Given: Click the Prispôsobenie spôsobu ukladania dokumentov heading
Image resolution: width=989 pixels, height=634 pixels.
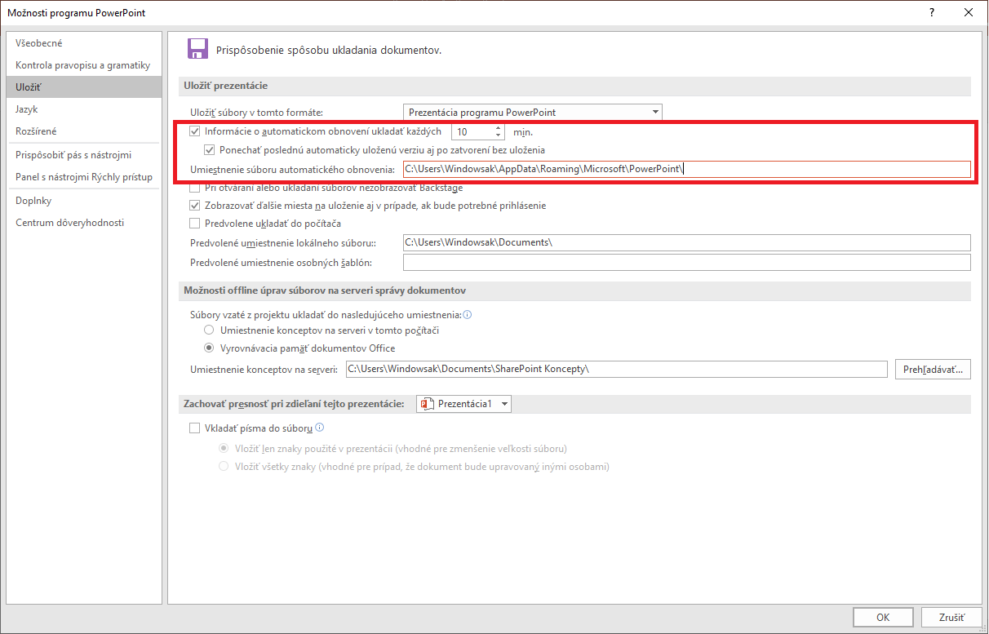Looking at the screenshot, I should (x=329, y=50).
